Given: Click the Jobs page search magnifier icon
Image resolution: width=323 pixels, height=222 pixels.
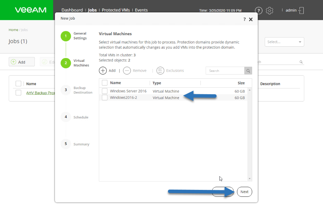Looking at the screenshot, I should [301, 62].
